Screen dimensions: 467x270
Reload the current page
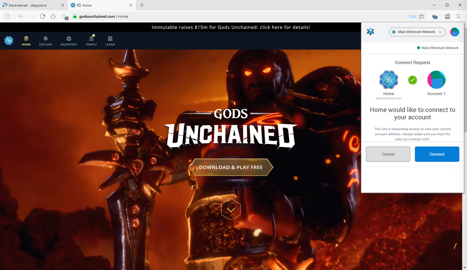pyautogui.click(x=43, y=16)
